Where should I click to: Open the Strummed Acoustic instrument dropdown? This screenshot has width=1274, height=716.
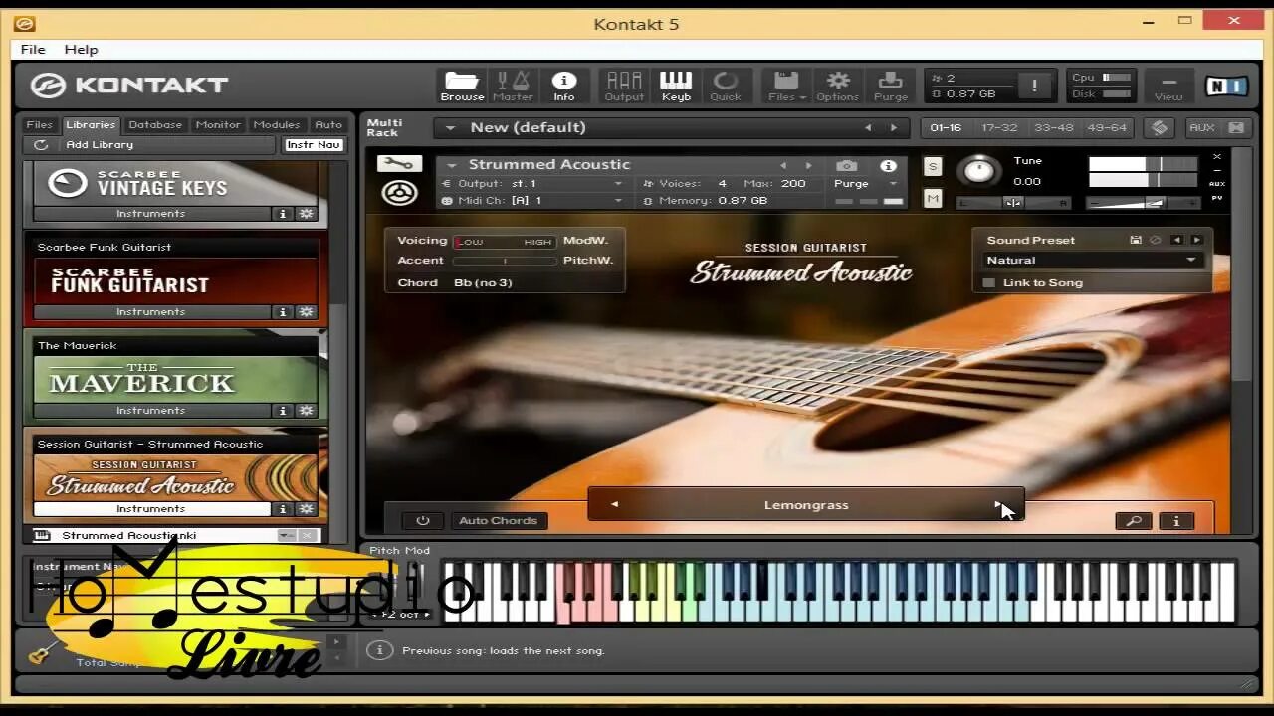(452, 166)
